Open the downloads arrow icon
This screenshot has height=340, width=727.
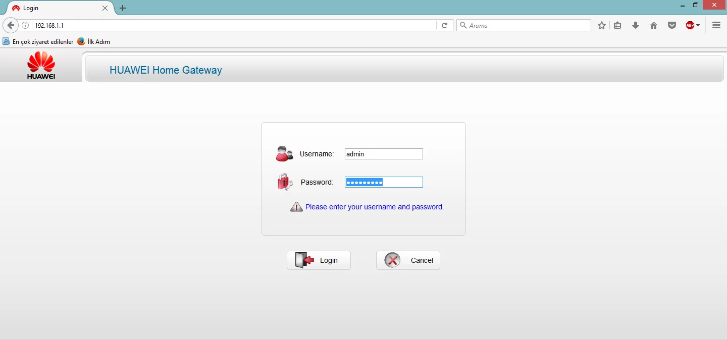coord(636,25)
